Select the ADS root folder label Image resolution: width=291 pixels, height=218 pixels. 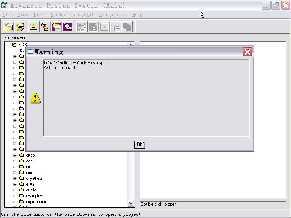tap(23, 45)
